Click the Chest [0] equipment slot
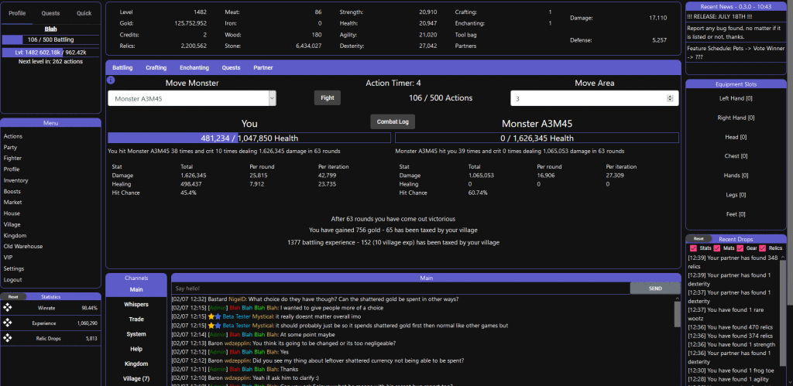The height and width of the screenshot is (386, 793). point(736,156)
